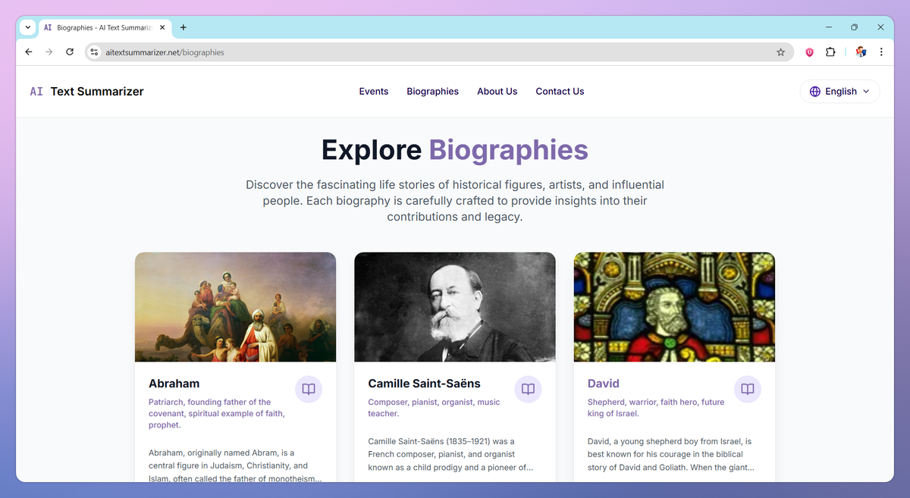
Task: Go to the Events page
Action: pos(374,92)
